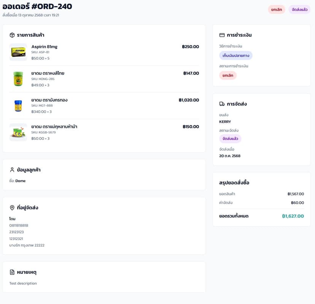Click the customer name Dome
The height and width of the screenshot is (304, 315).
pyautogui.click(x=21, y=181)
